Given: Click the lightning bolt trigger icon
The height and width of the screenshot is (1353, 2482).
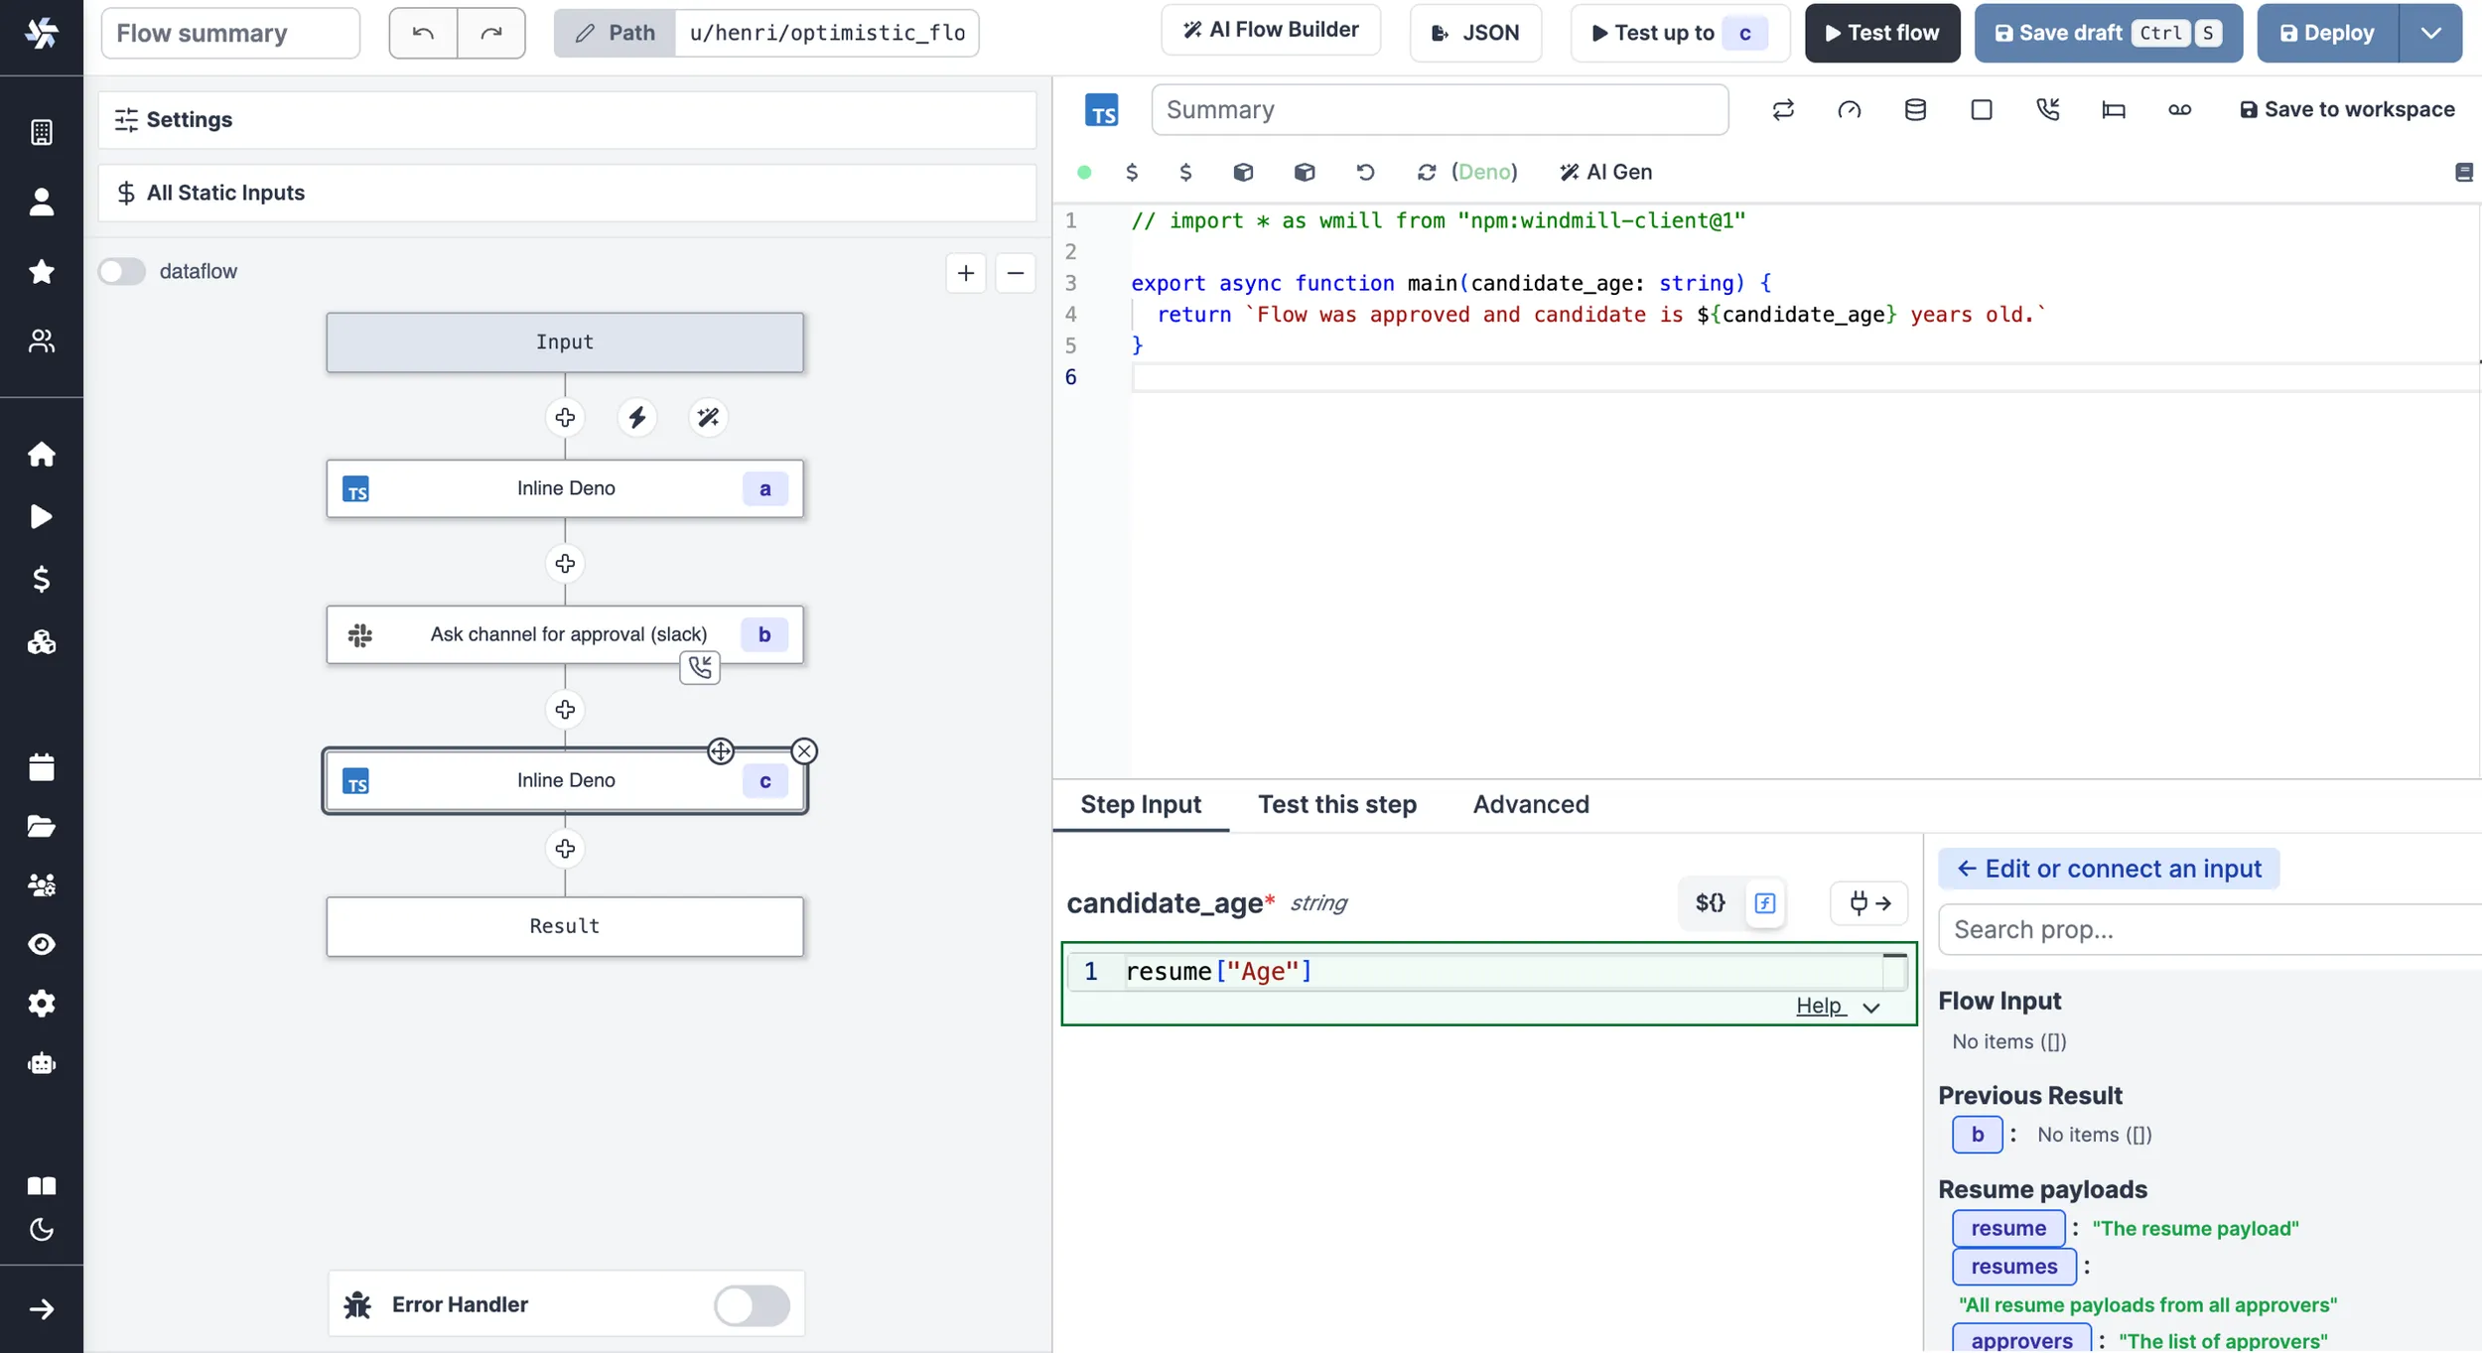Looking at the screenshot, I should point(636,417).
